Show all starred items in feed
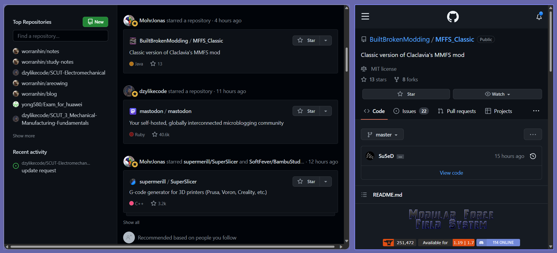This screenshot has height=253, width=557. coord(131,222)
